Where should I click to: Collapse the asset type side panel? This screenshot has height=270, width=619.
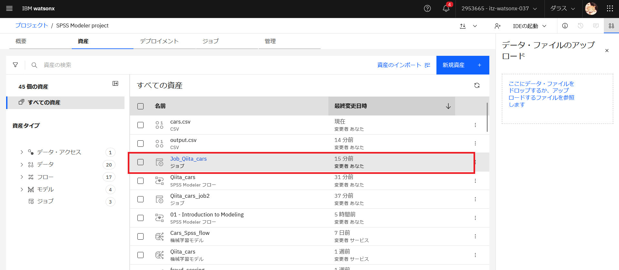(115, 84)
